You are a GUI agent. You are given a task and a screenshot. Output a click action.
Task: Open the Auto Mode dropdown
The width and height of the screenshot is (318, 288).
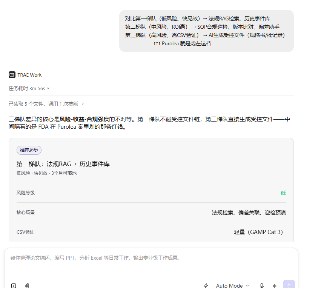coord(232,286)
